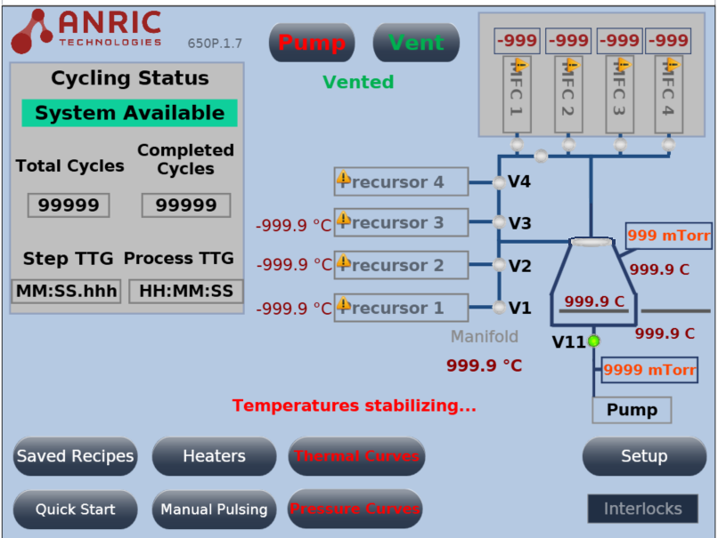Toggle valve V1 on the manifold
718x538 pixels.
coord(499,309)
